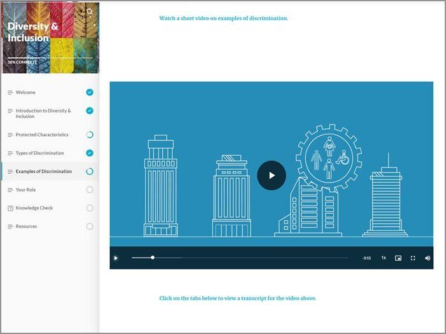This screenshot has height=334, width=446.
Task: Open Types of Discrimination lesson
Action: [50, 153]
